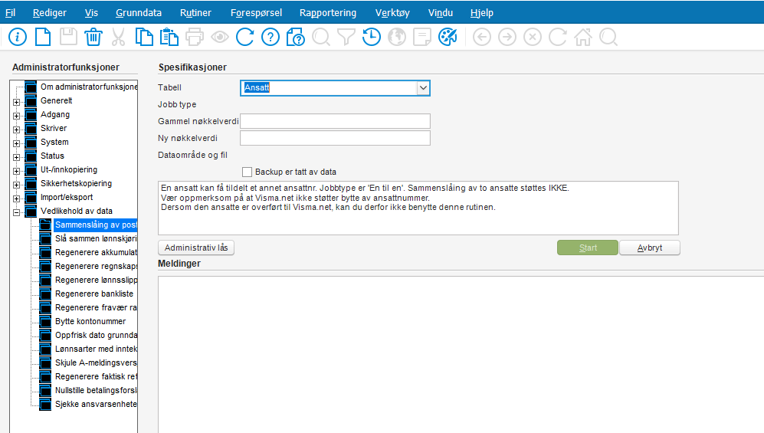Expand the Ut-/innkopiering tree node
The height and width of the screenshot is (433, 764).
pyautogui.click(x=17, y=171)
